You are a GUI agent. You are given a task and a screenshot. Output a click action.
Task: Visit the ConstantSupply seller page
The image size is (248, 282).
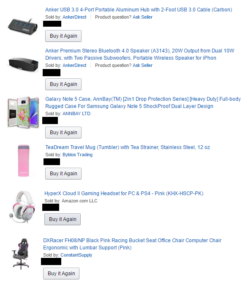point(76,255)
